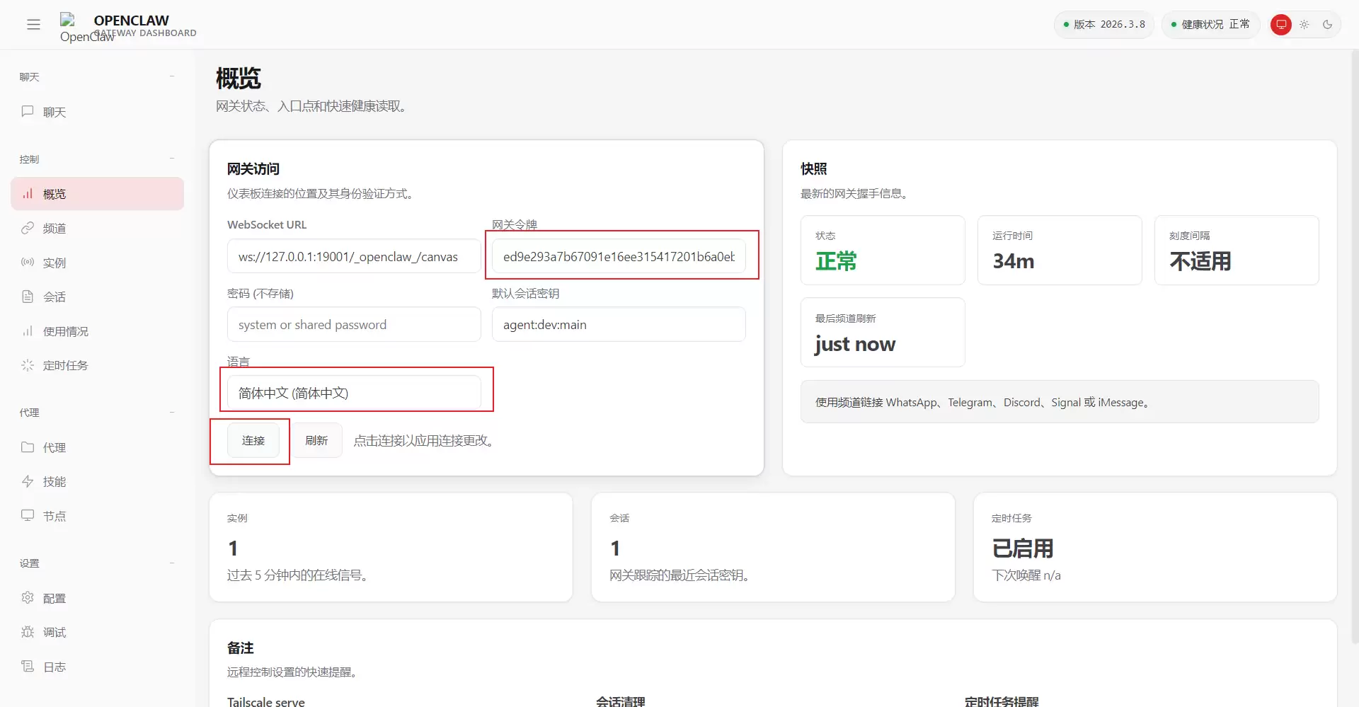The width and height of the screenshot is (1359, 707).
Task: Open the 日志 (Logs) page
Action: [54, 667]
